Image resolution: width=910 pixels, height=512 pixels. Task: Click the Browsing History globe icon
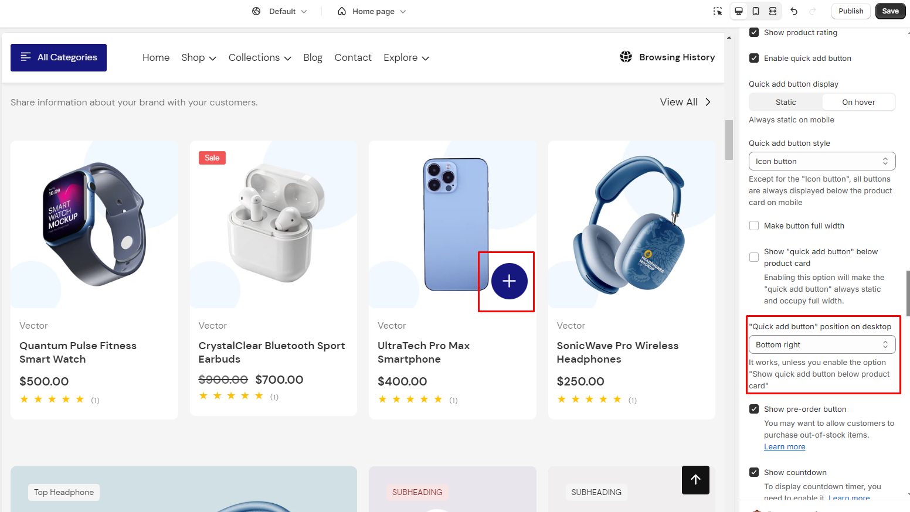[x=626, y=57]
